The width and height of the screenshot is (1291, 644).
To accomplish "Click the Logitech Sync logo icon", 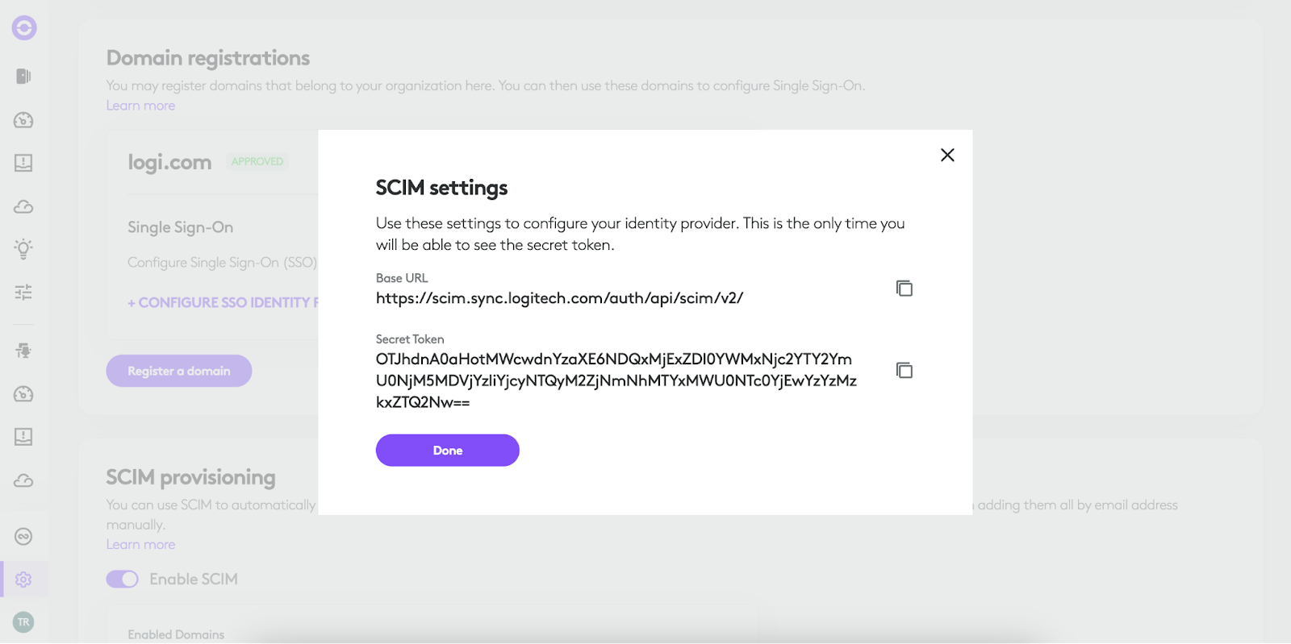I will pos(24,28).
